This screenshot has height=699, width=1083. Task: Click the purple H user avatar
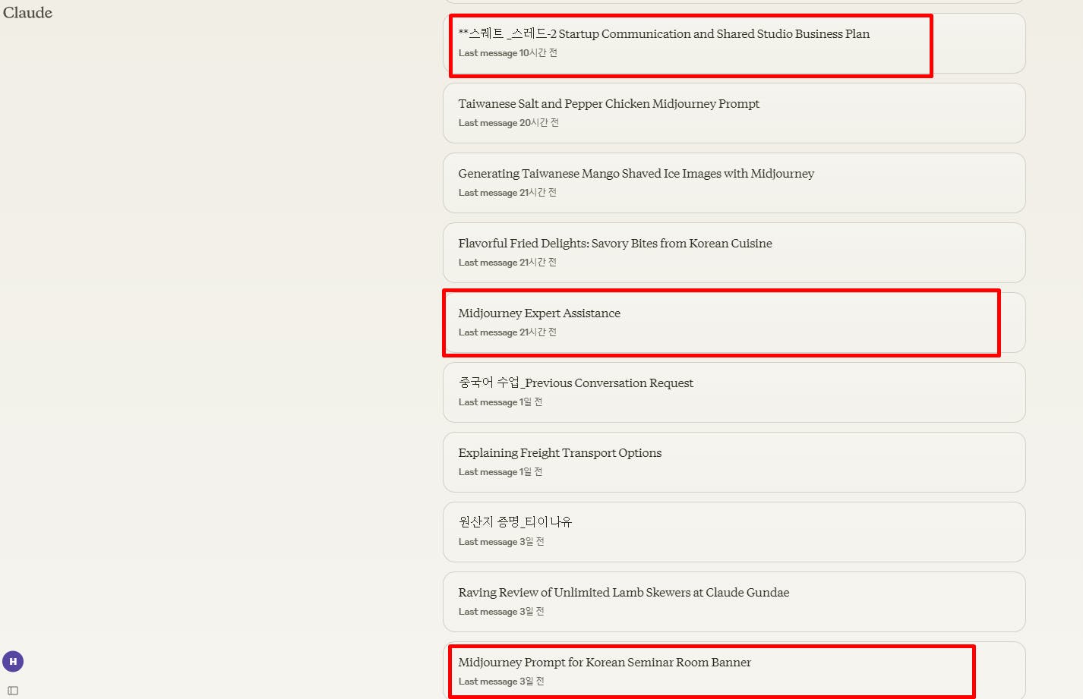13,662
